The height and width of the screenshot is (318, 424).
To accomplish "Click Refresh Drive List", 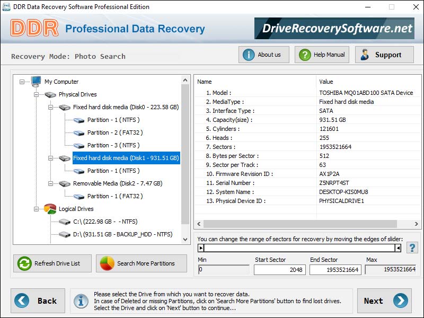I will 52,263.
